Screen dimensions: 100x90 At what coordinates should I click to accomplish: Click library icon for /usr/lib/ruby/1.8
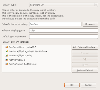click(x=7, y=60)
